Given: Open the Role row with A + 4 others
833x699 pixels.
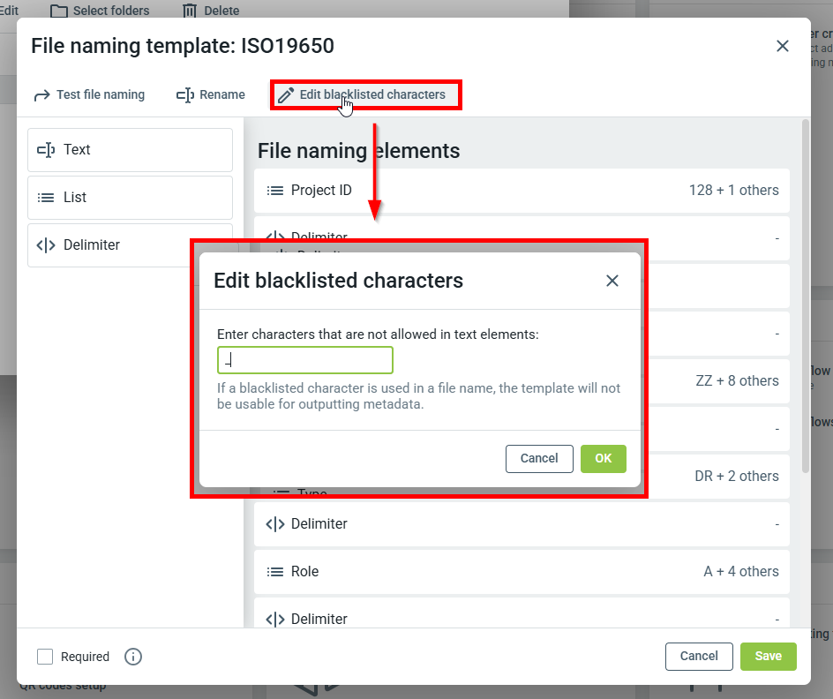Looking at the screenshot, I should [x=521, y=572].
